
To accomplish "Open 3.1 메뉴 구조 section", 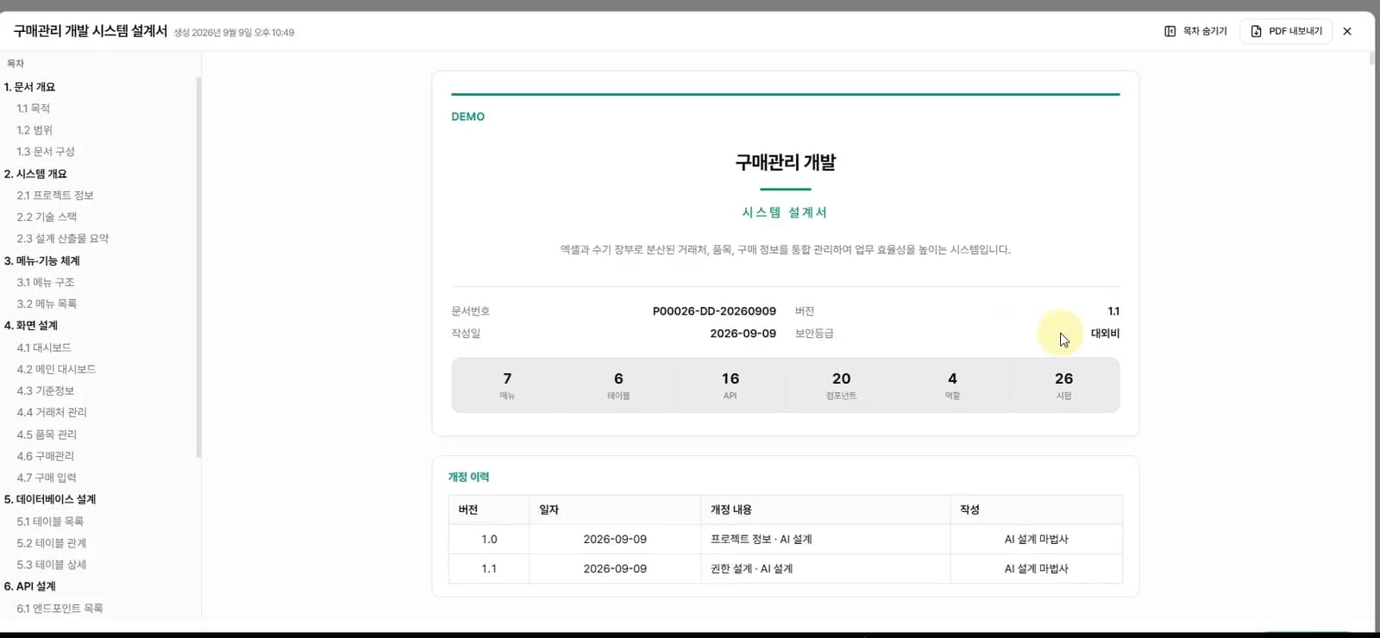I will [x=46, y=283].
